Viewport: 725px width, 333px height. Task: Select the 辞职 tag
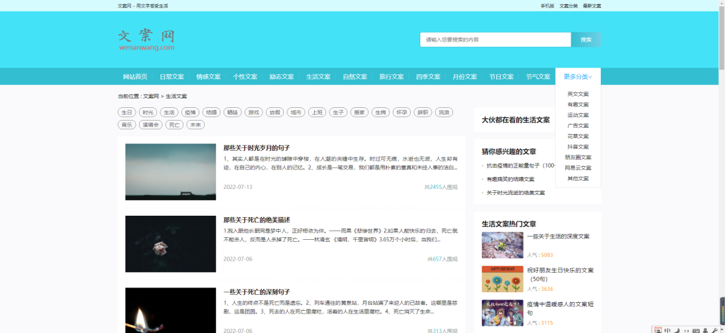(x=423, y=112)
